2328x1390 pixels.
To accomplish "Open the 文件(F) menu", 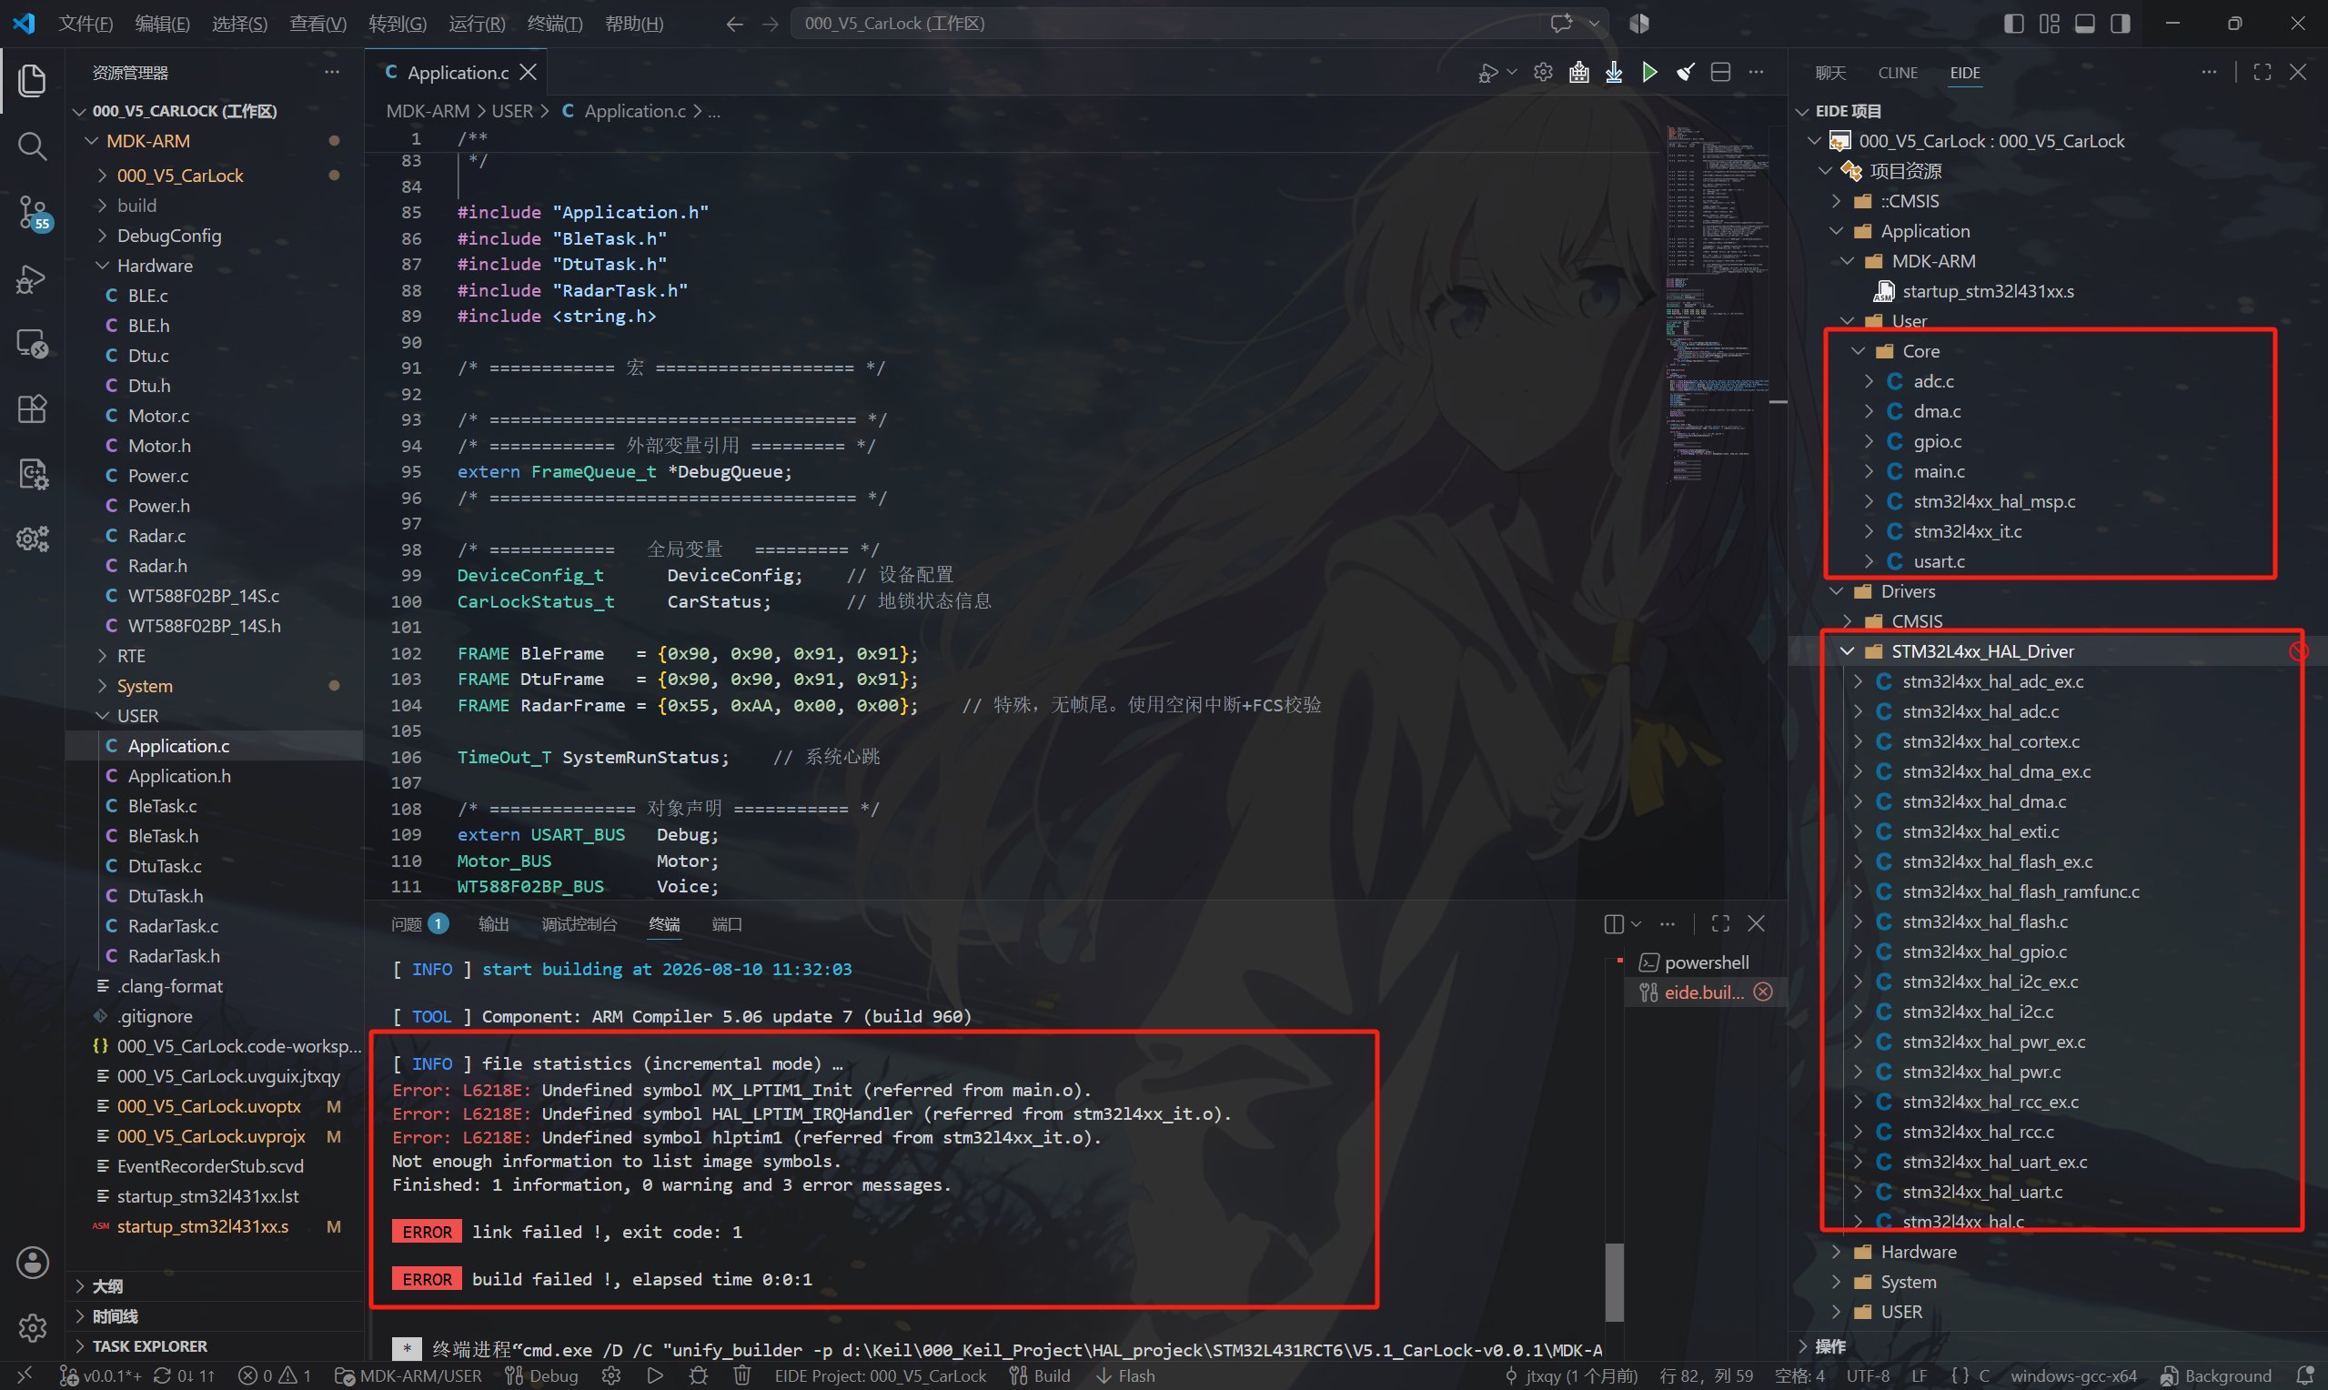I will click(86, 24).
